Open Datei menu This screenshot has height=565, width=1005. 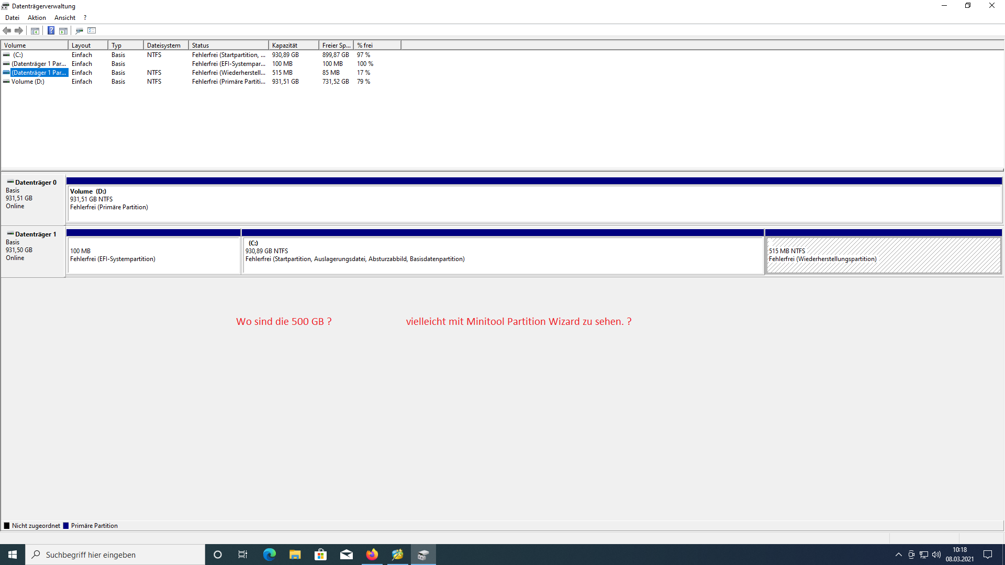click(12, 18)
